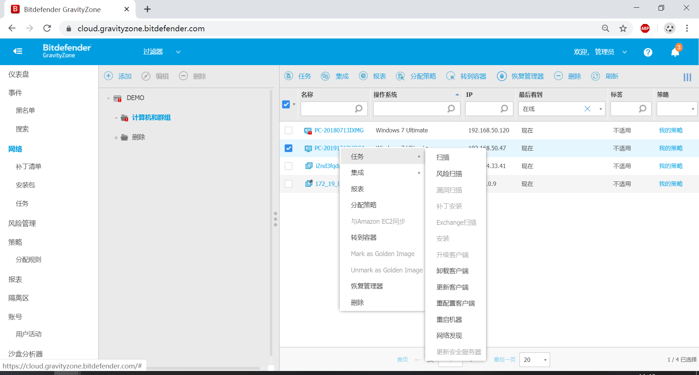Viewport: 699px width, 375px height.
Task: Click the browser zoom magnifier icon
Action: click(605, 28)
